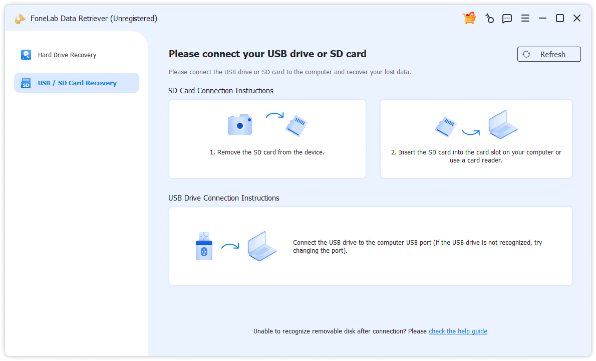Open the feedback chat icon
The width and height of the screenshot is (596, 361).
pyautogui.click(x=507, y=18)
